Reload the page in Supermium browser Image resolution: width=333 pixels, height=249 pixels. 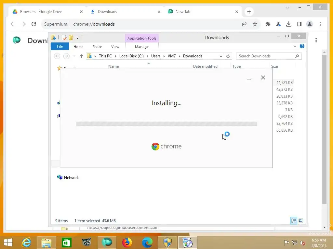34,24
